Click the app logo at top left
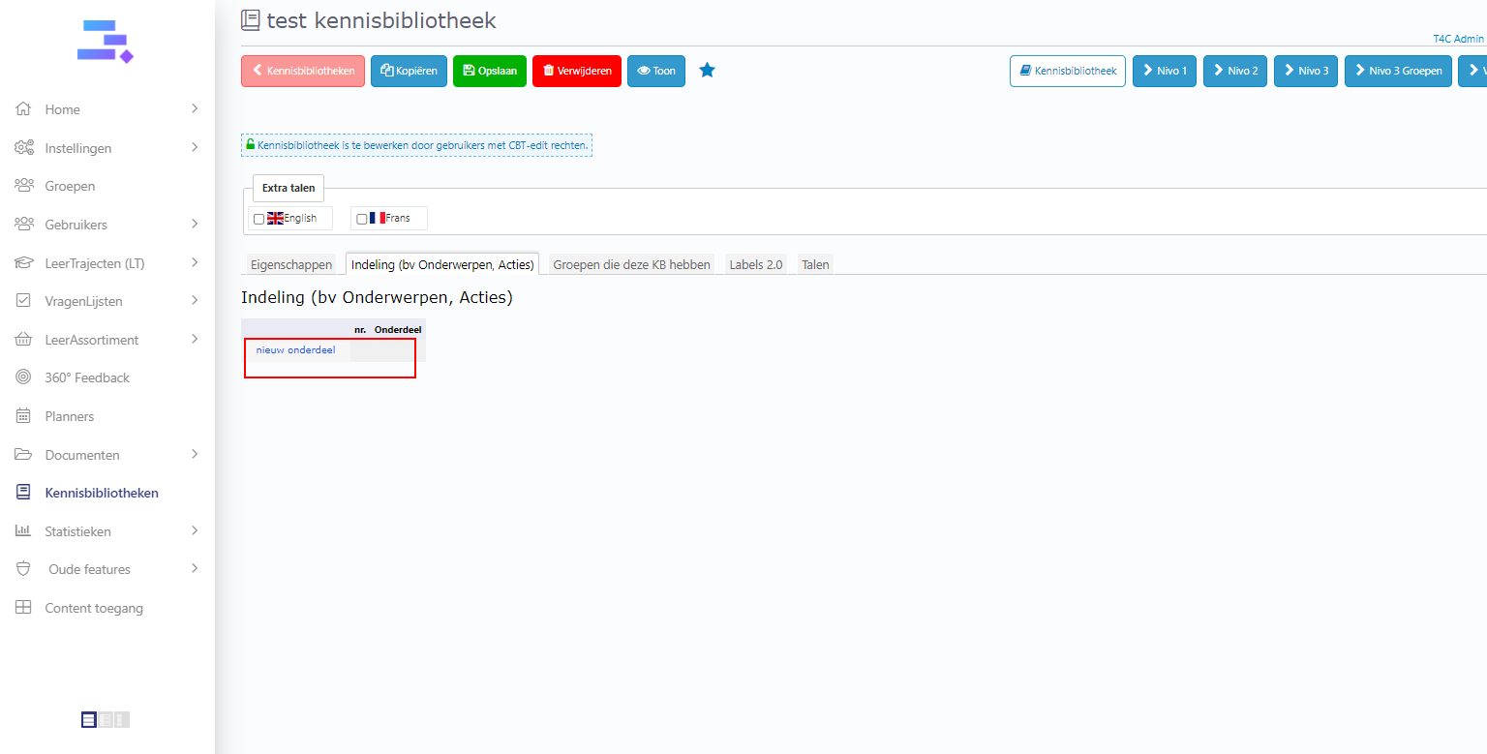This screenshot has height=754, width=1487. pyautogui.click(x=105, y=42)
